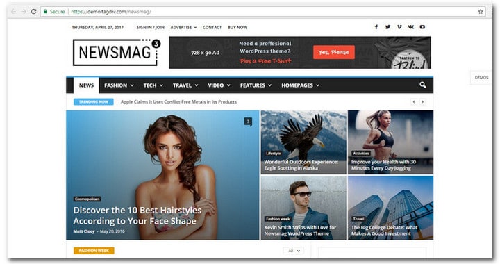Click the Thursday, April 27, 2017 date text
Image resolution: width=500 pixels, height=264 pixels.
[x=98, y=27]
